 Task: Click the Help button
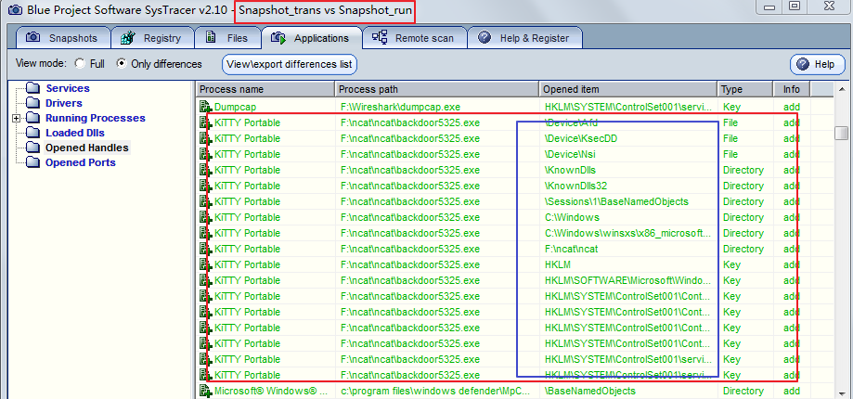click(x=817, y=64)
